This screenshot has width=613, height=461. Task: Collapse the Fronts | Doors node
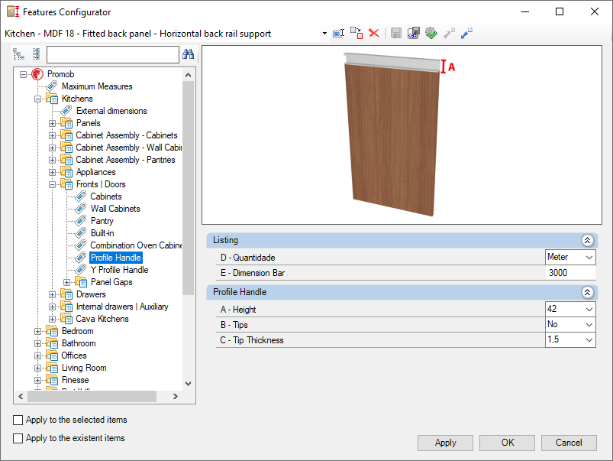click(53, 184)
